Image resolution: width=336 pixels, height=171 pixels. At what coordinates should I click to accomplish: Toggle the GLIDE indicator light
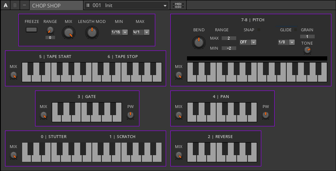point(296,30)
